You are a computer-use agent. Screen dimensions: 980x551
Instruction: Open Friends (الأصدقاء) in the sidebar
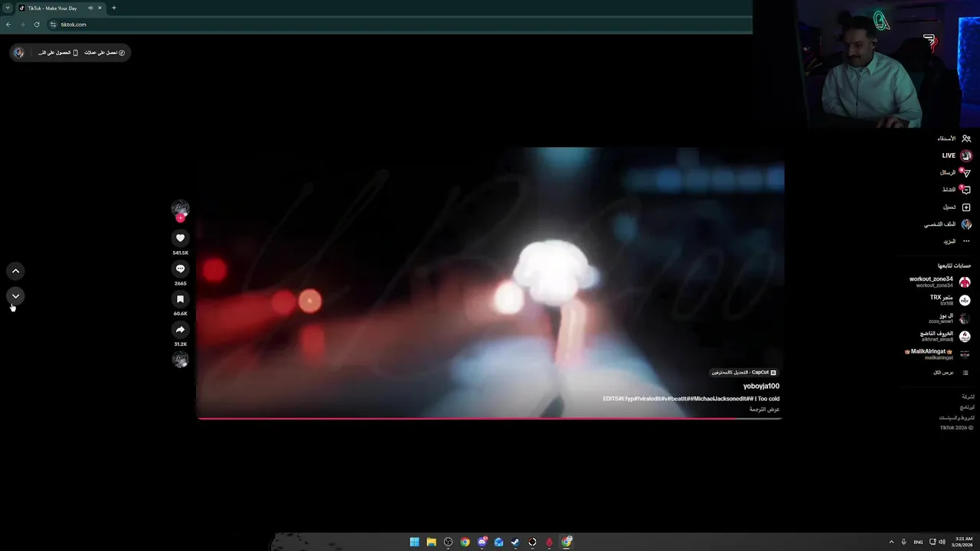(954, 139)
